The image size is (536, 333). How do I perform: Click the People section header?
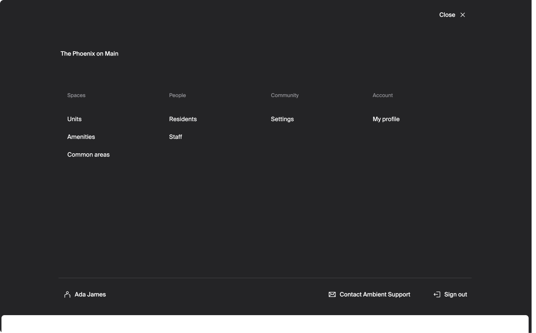[x=177, y=95]
